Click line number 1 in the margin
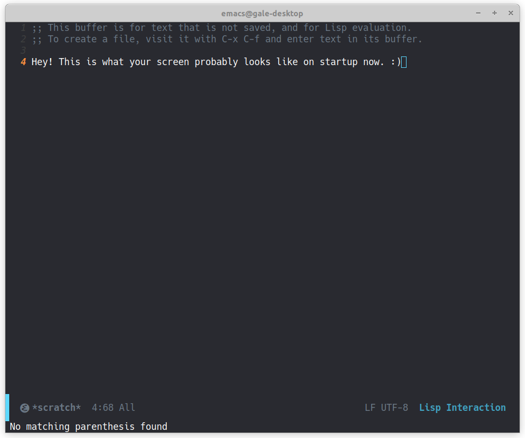The height and width of the screenshot is (438, 525). (x=23, y=27)
